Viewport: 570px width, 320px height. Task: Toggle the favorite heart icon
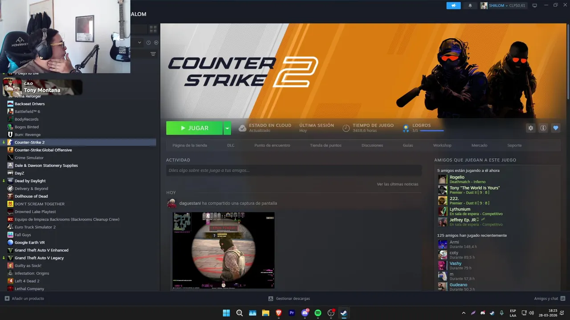pos(556,128)
